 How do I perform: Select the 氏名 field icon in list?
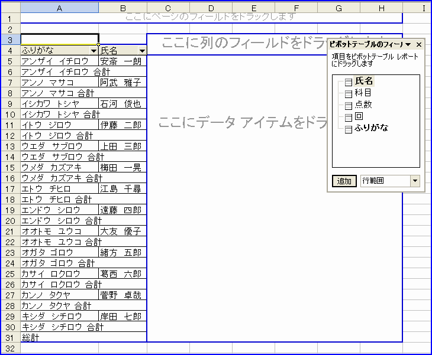348,82
